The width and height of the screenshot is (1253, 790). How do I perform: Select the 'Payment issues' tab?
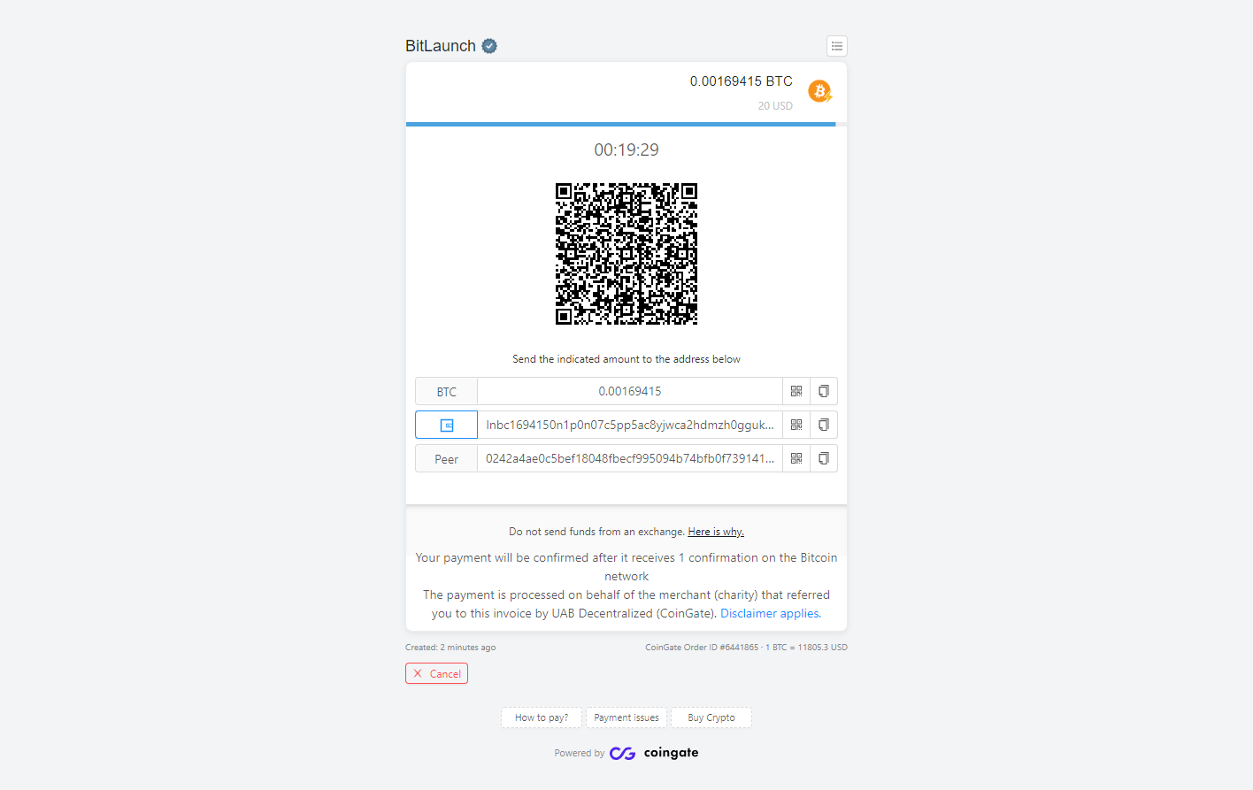coord(626,717)
